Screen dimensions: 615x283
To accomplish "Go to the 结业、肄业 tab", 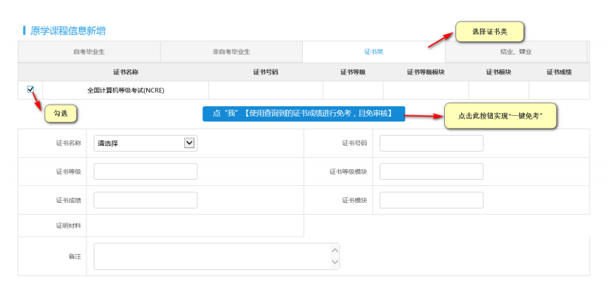I will (x=515, y=52).
